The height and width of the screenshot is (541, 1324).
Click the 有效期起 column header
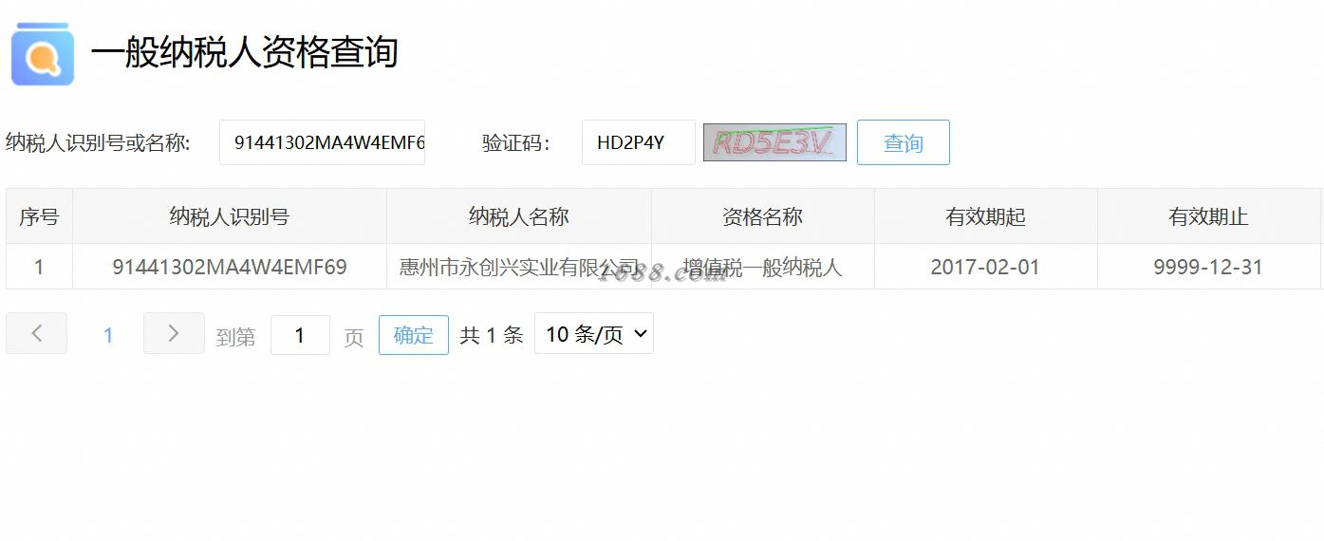(x=986, y=216)
